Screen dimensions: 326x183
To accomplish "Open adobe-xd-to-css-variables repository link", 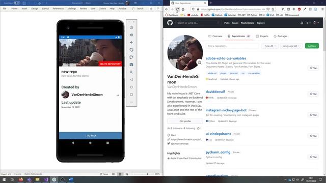I will tap(226, 58).
